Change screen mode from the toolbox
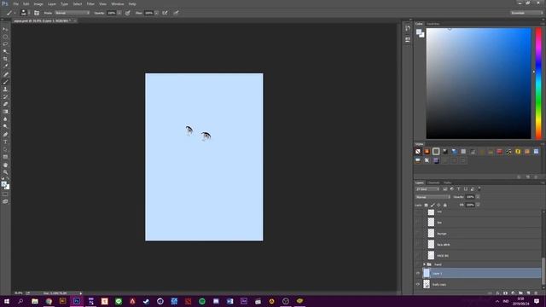 pos(5,201)
